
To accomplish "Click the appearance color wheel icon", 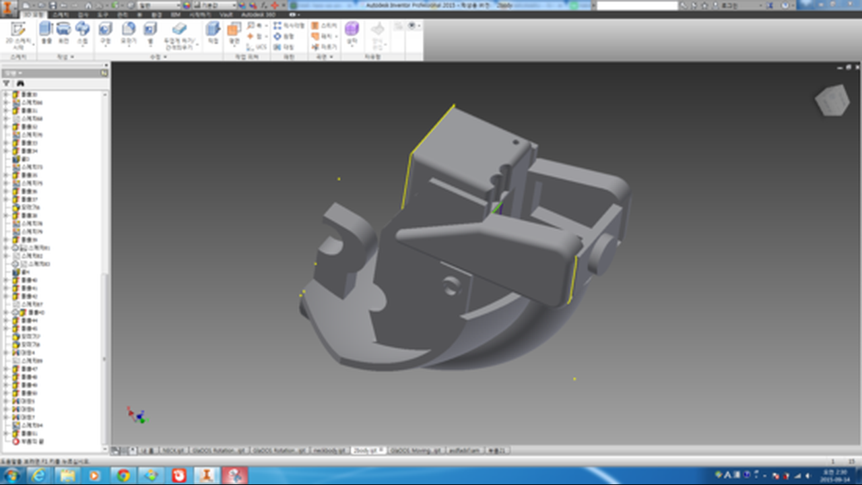I will pyautogui.click(x=187, y=5).
